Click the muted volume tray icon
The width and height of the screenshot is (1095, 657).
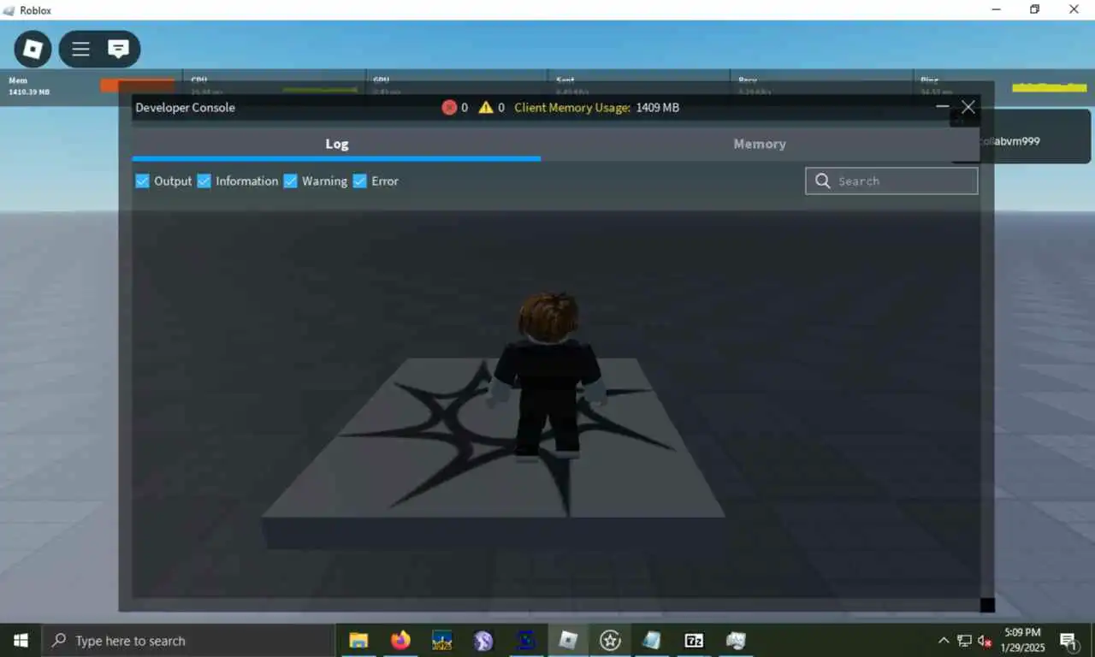point(985,640)
